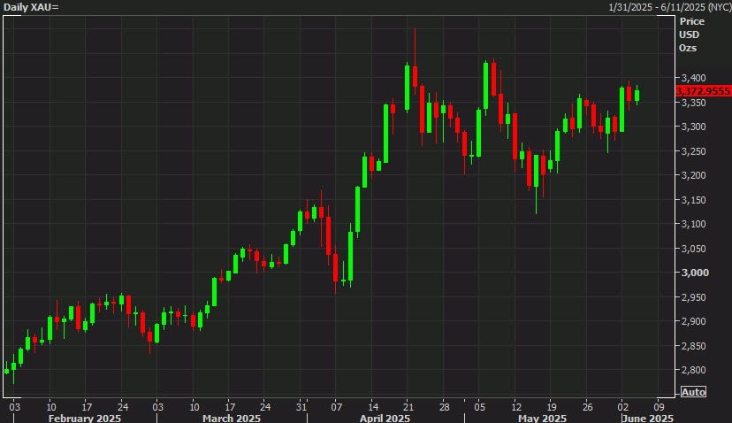The image size is (732, 423).
Task: Click the 3,050 price axis label
Action: (x=693, y=248)
